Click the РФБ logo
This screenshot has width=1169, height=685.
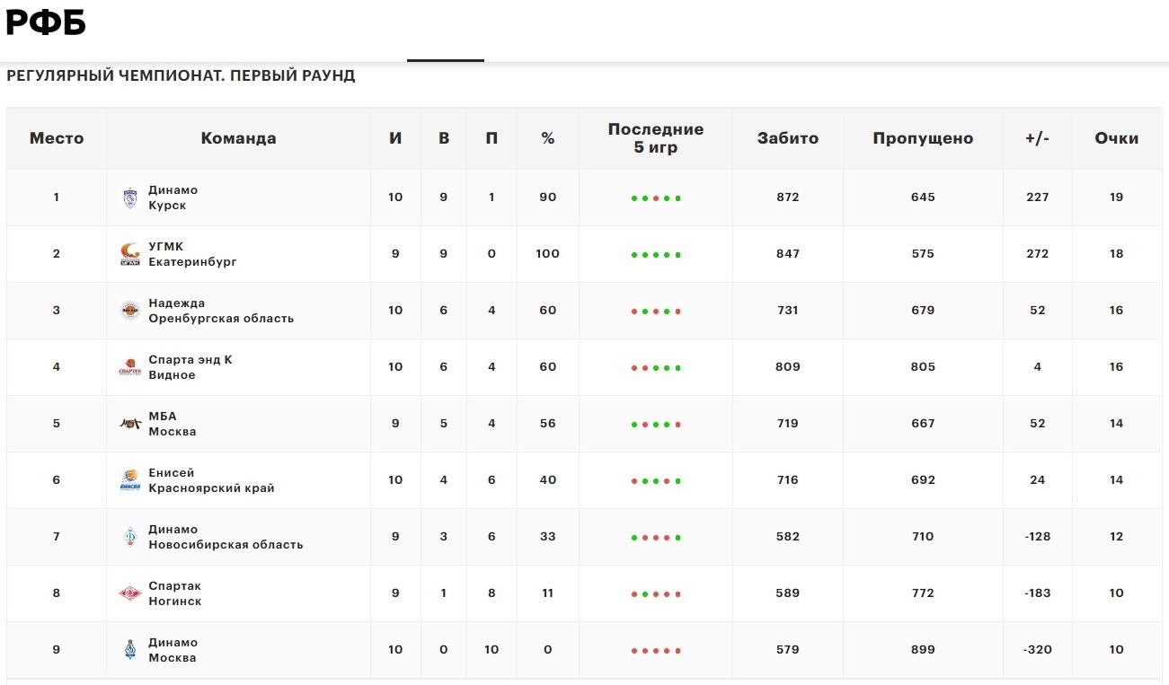click(x=46, y=22)
